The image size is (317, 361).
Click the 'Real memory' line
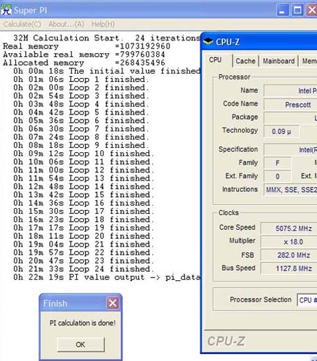point(87,46)
